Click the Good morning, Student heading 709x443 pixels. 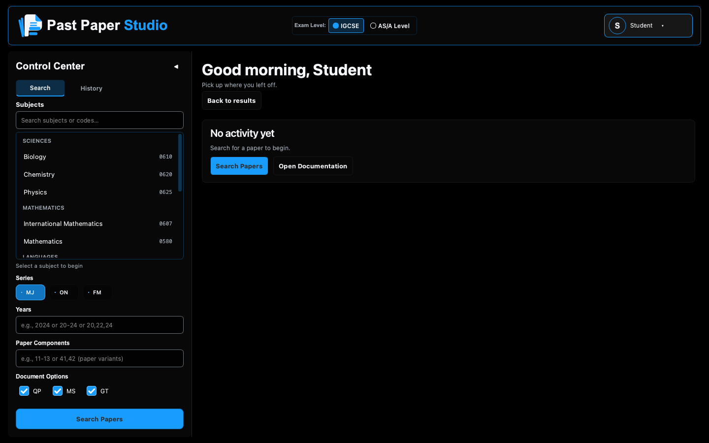click(287, 70)
